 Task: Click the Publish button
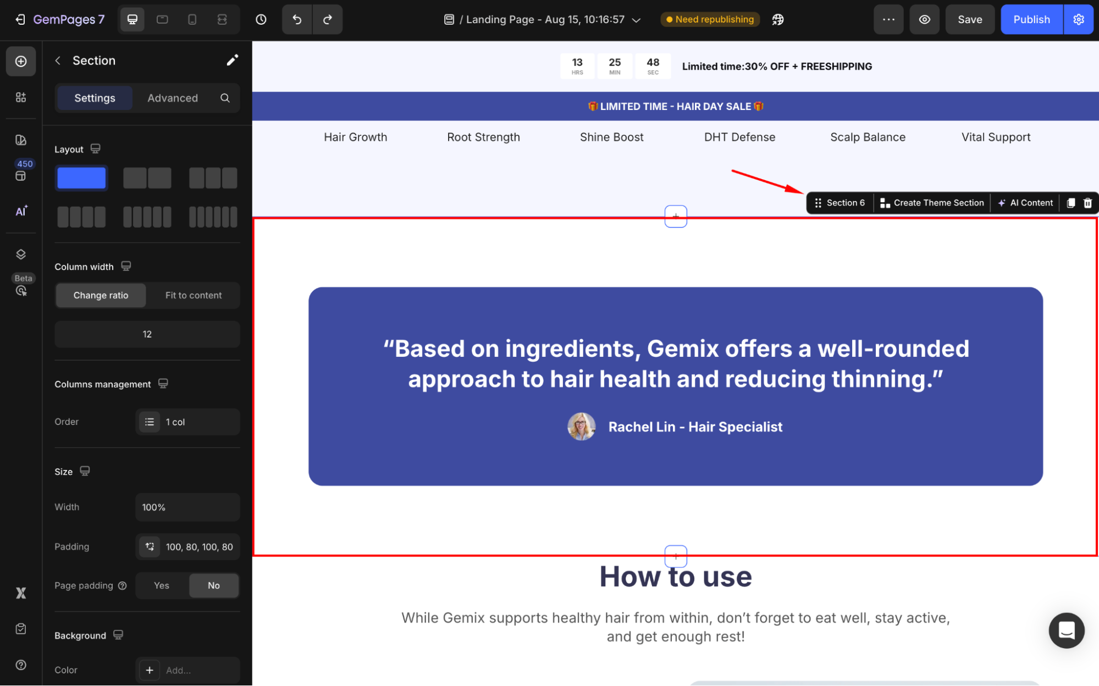pyautogui.click(x=1031, y=20)
